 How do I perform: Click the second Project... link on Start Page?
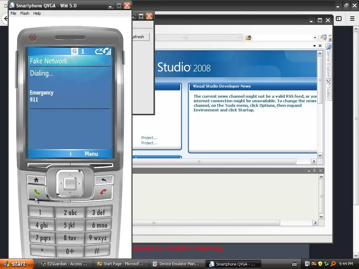click(x=149, y=143)
